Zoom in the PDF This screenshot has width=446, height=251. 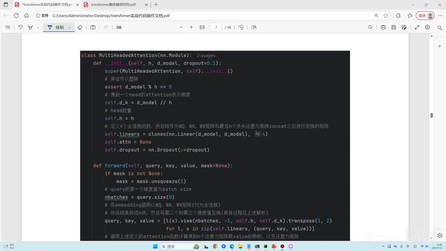click(x=191, y=27)
